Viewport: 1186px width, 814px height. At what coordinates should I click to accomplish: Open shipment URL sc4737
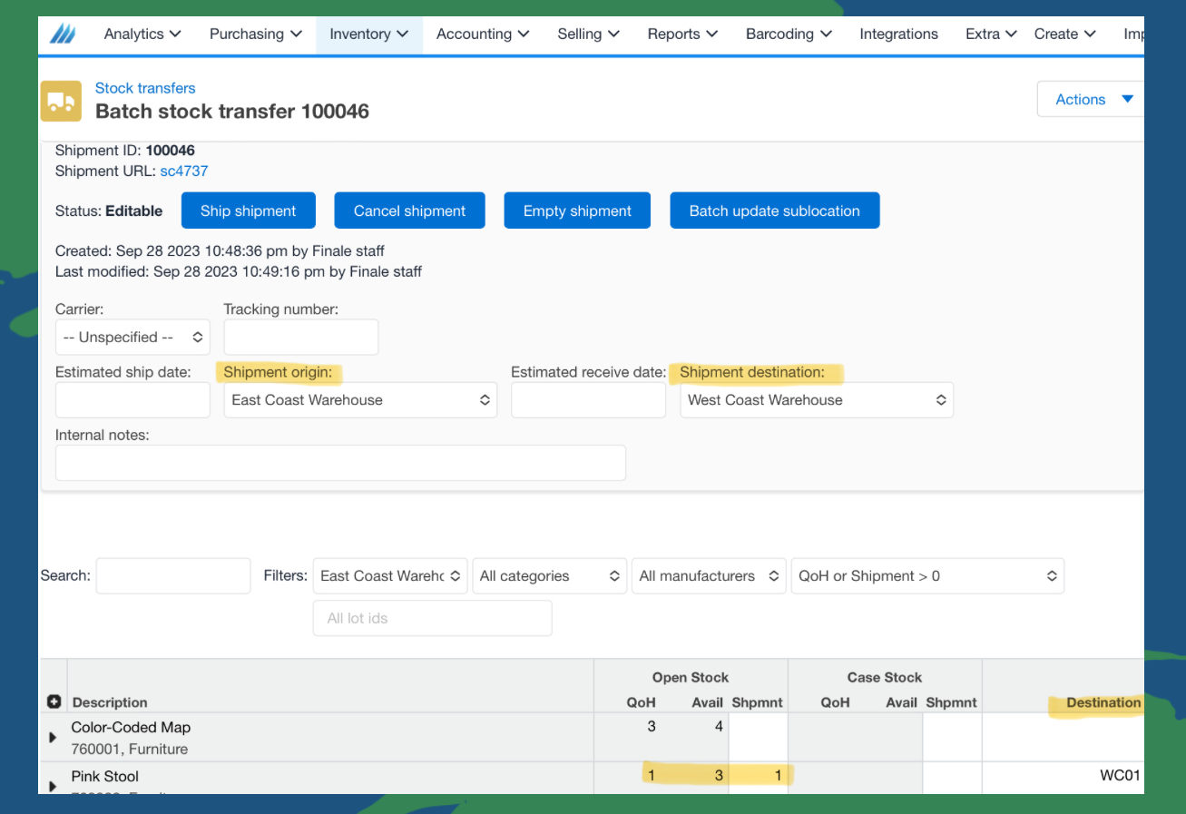184,171
